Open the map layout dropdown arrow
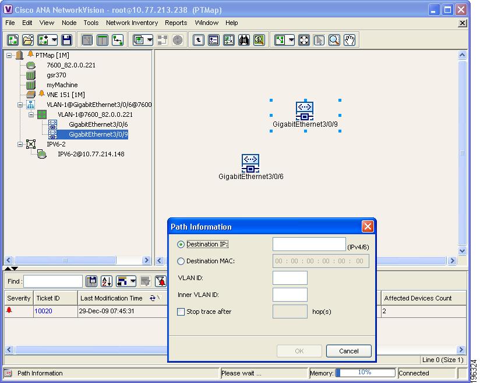Image resolution: width=480 pixels, height=383 pixels. pos(291,40)
